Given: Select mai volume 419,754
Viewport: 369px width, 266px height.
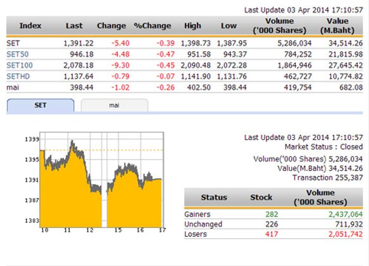Looking at the screenshot, I should 297,87.
